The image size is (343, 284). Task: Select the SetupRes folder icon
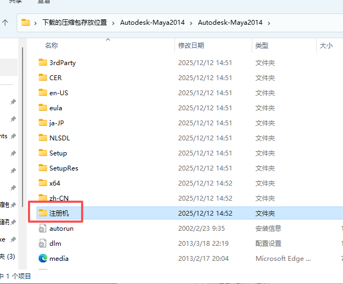click(42, 168)
